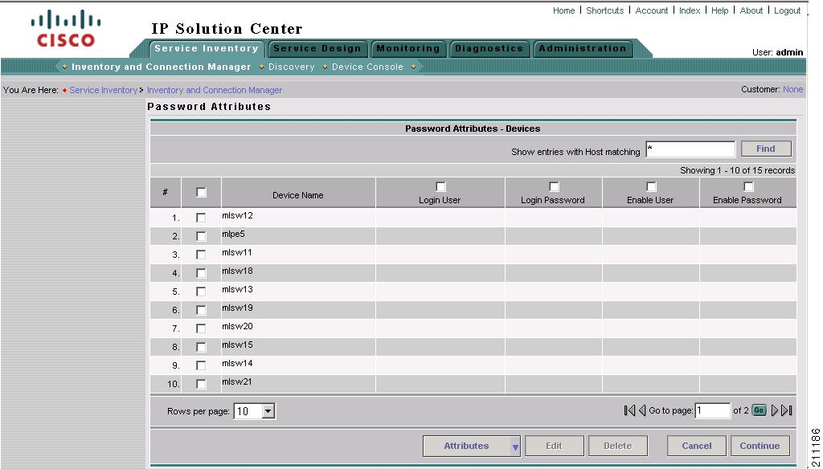Open the Account link
Image resolution: width=823 pixels, height=469 pixels.
click(652, 10)
